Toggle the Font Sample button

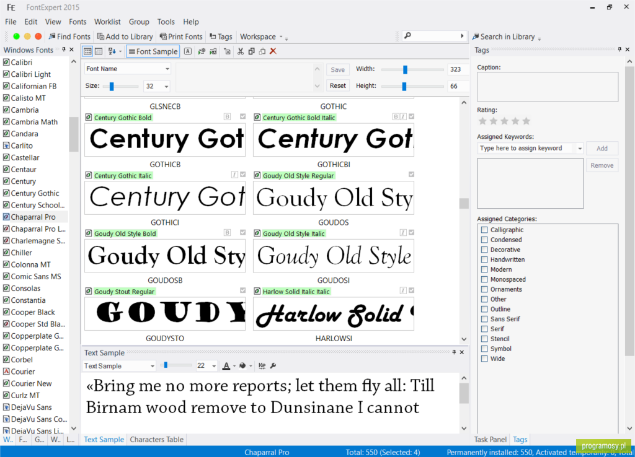(x=153, y=51)
